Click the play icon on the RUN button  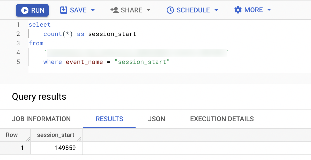25,10
